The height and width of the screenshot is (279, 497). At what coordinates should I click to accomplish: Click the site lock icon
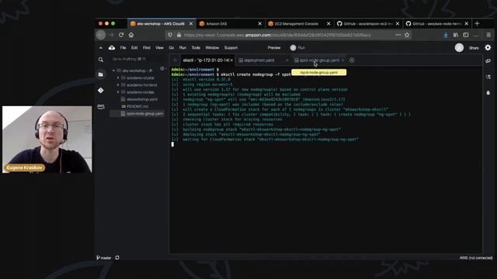[x=179, y=35]
